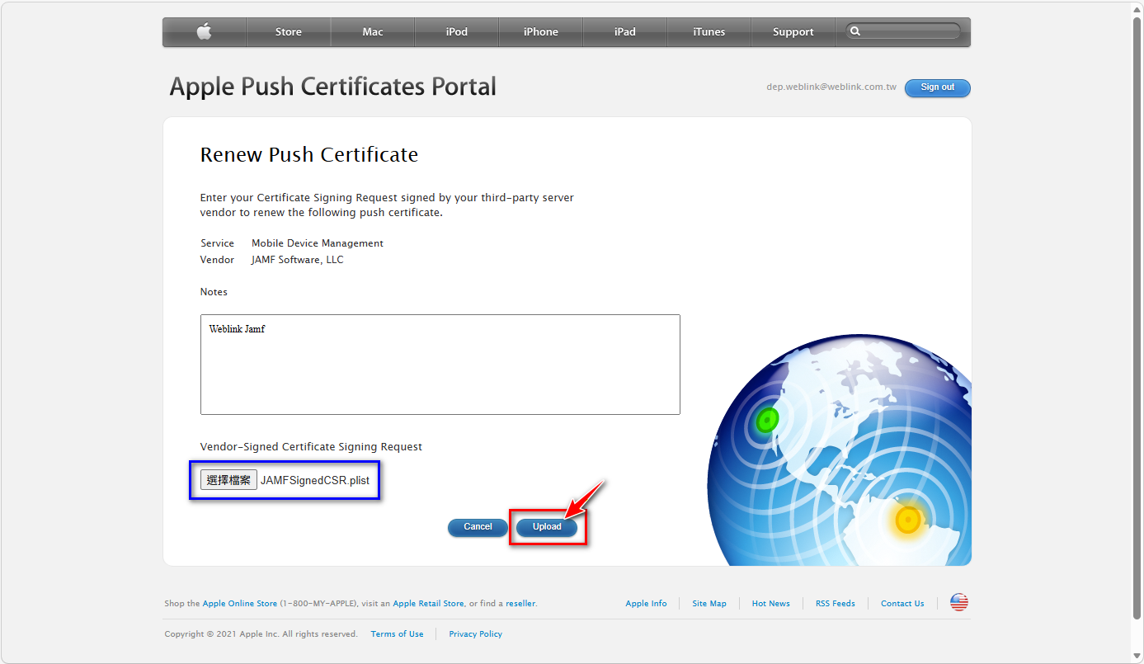
Task: Click the Apple logo in navigation bar
Action: 205,32
